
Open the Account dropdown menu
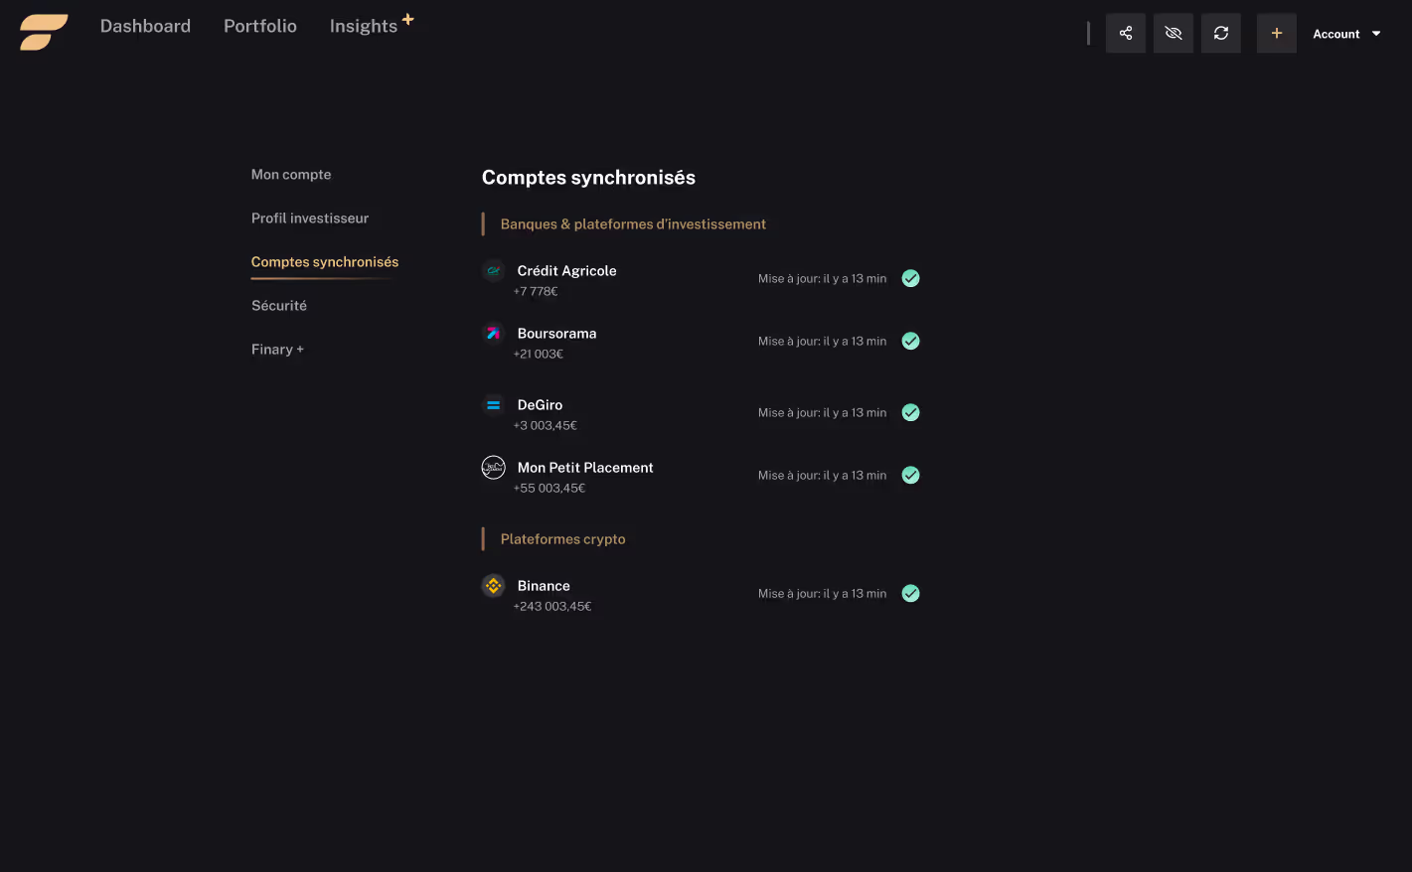[1346, 34]
